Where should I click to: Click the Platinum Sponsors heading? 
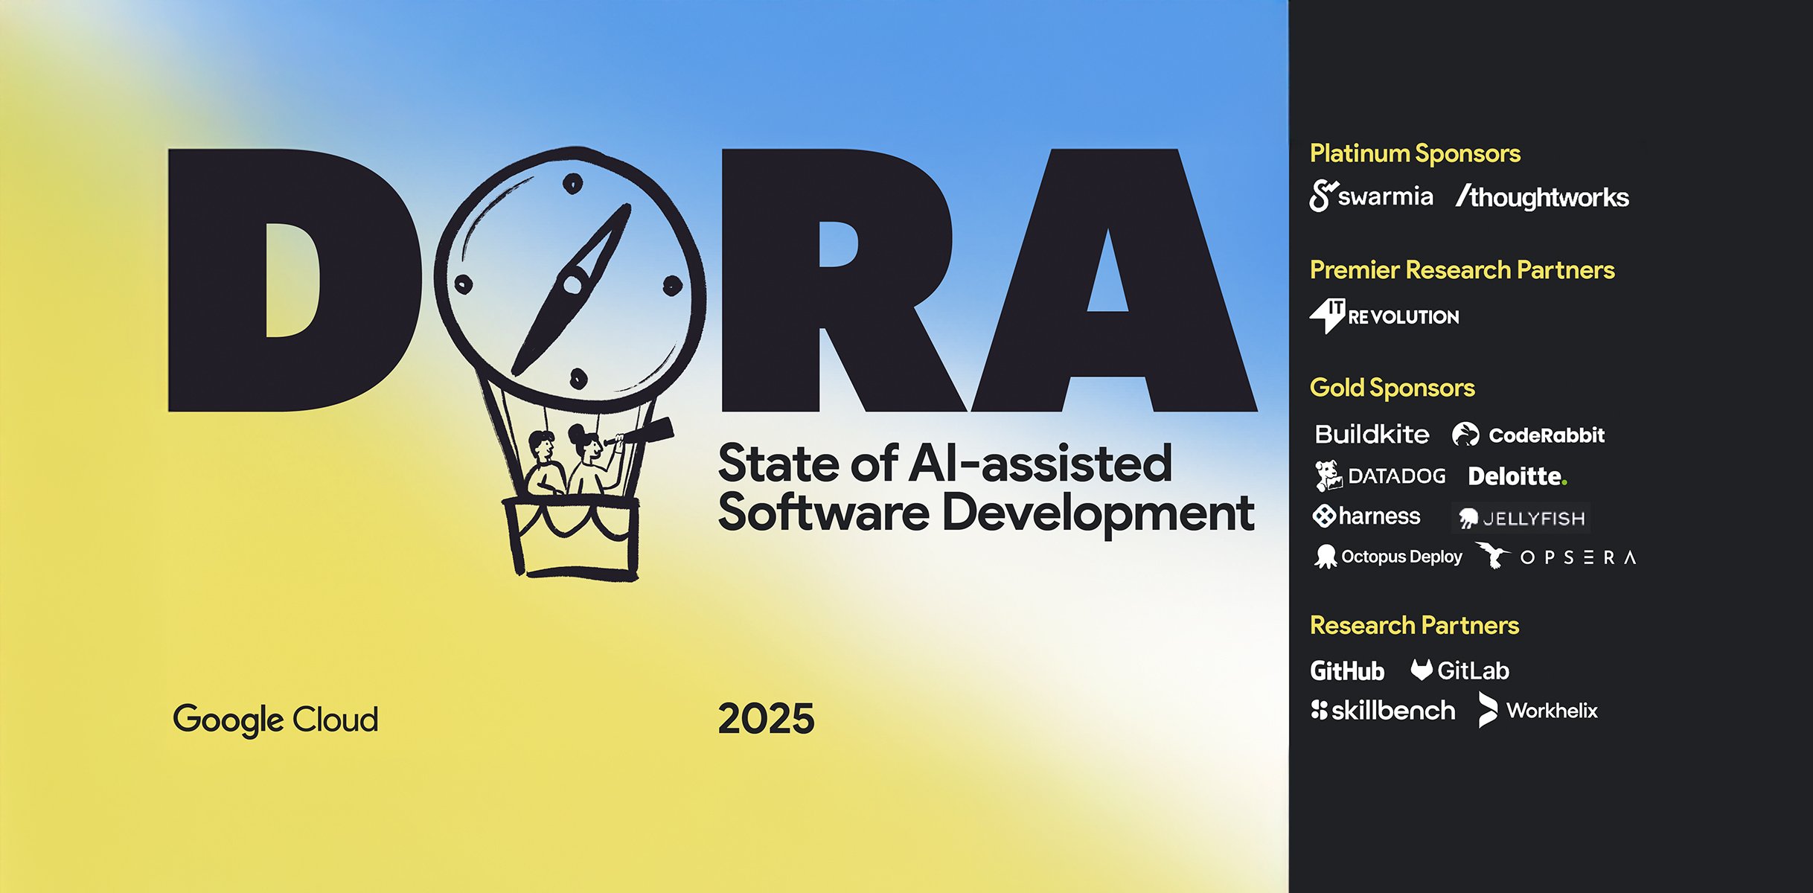pos(1415,153)
